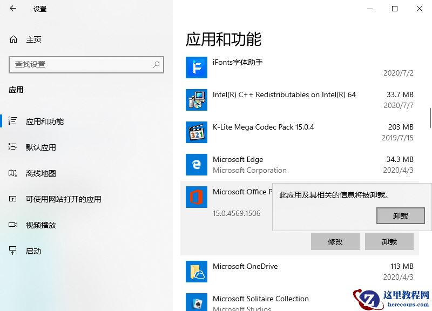Click the lower 卸载 button for Office
The width and height of the screenshot is (432, 311).
tap(389, 241)
